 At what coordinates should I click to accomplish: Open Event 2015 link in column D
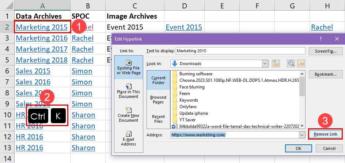(184, 27)
